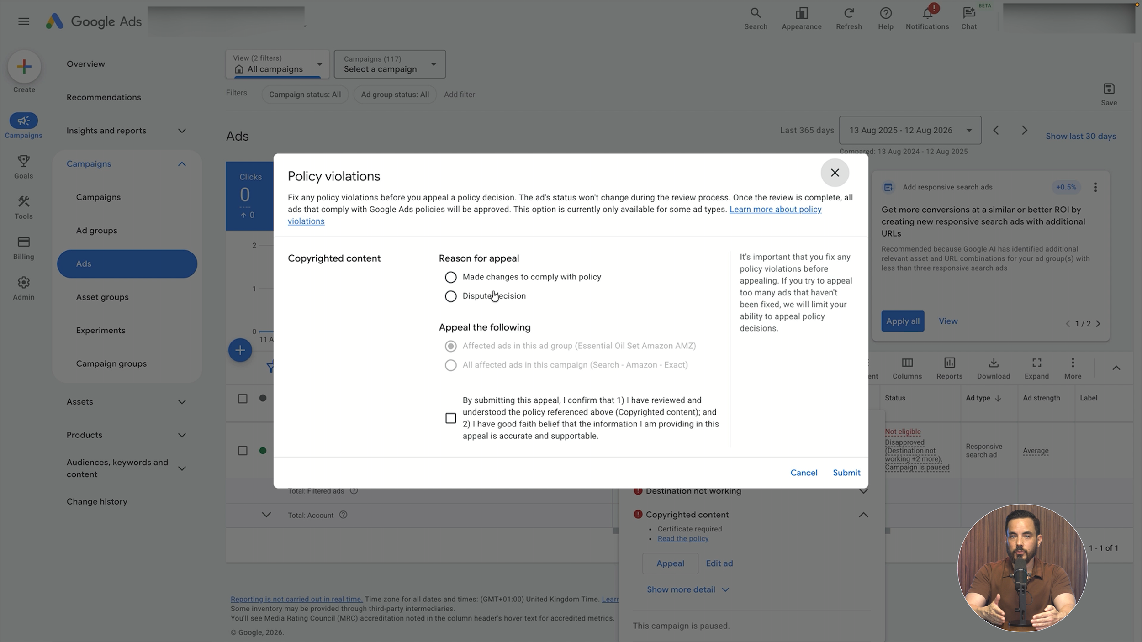Open Admin from the left rail
Viewport: 1142px width, 642px height.
coord(23,288)
